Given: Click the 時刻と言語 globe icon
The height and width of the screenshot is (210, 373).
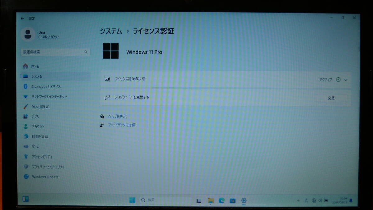Looking at the screenshot, I should tap(26, 137).
